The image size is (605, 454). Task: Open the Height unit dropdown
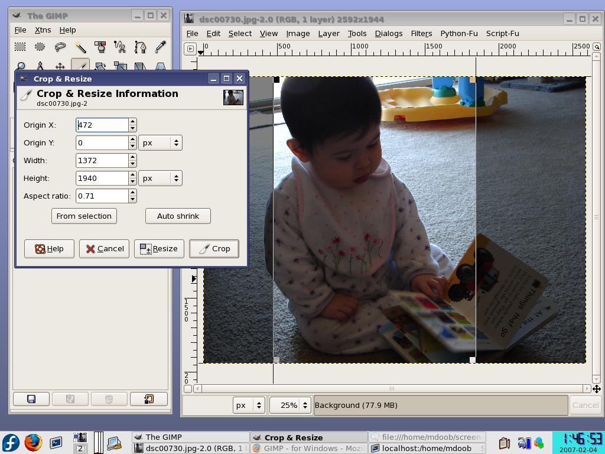(160, 178)
